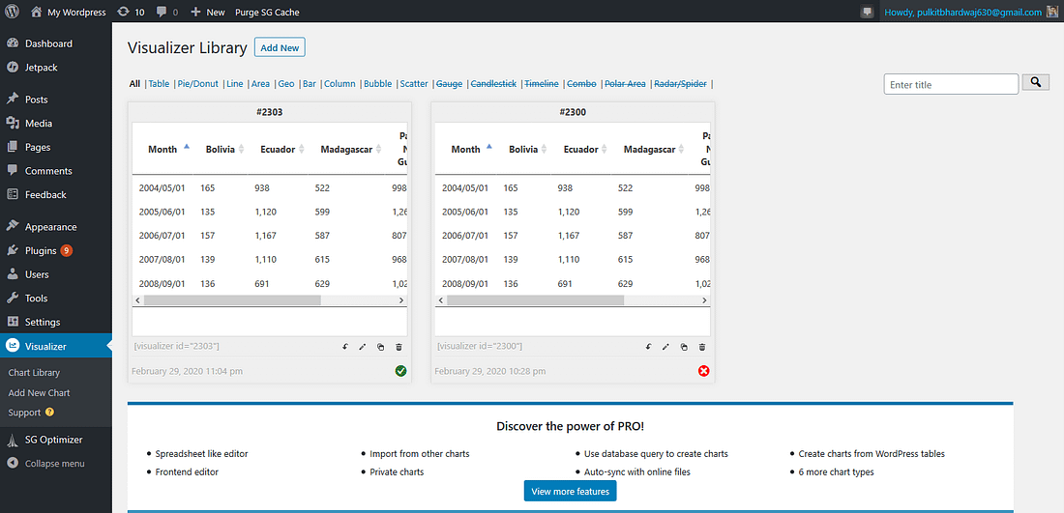This screenshot has width=1064, height=513.
Task: Filter charts by Scatter type
Action: [x=414, y=84]
